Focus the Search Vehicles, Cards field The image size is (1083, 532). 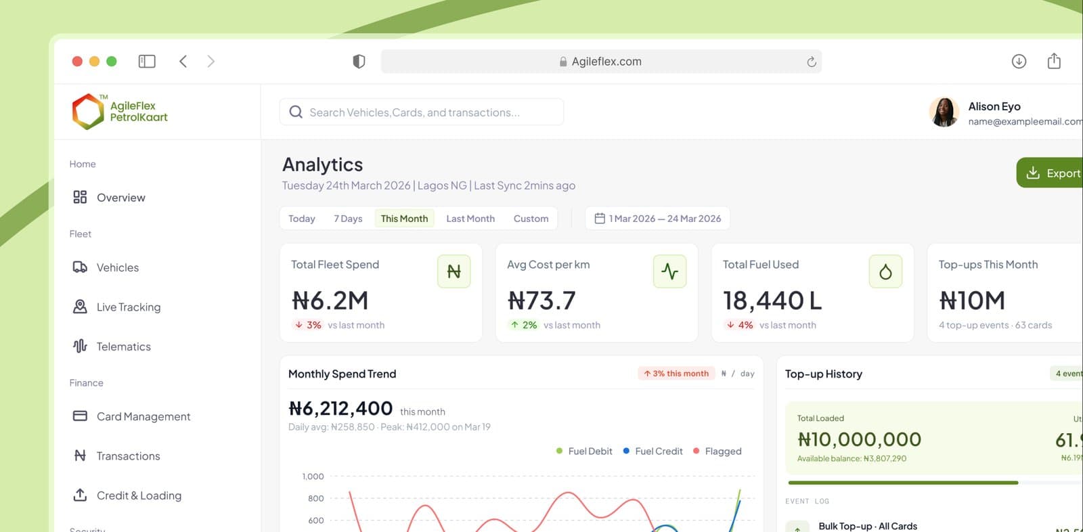[x=422, y=112]
